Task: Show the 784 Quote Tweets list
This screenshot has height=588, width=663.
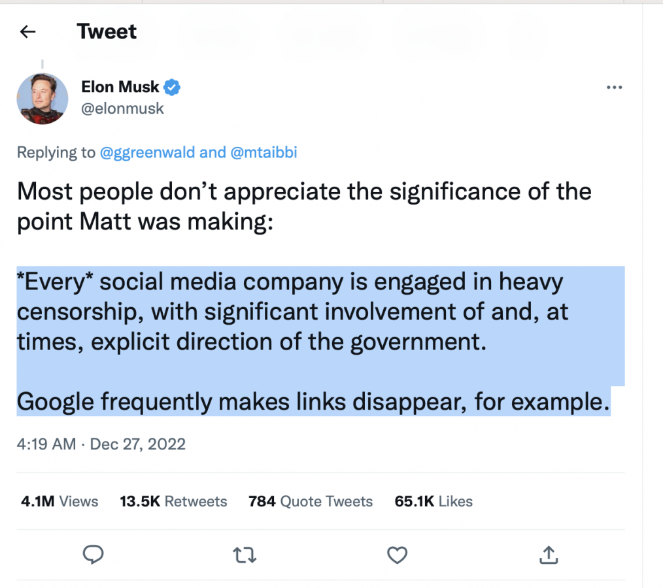Action: pos(311,501)
